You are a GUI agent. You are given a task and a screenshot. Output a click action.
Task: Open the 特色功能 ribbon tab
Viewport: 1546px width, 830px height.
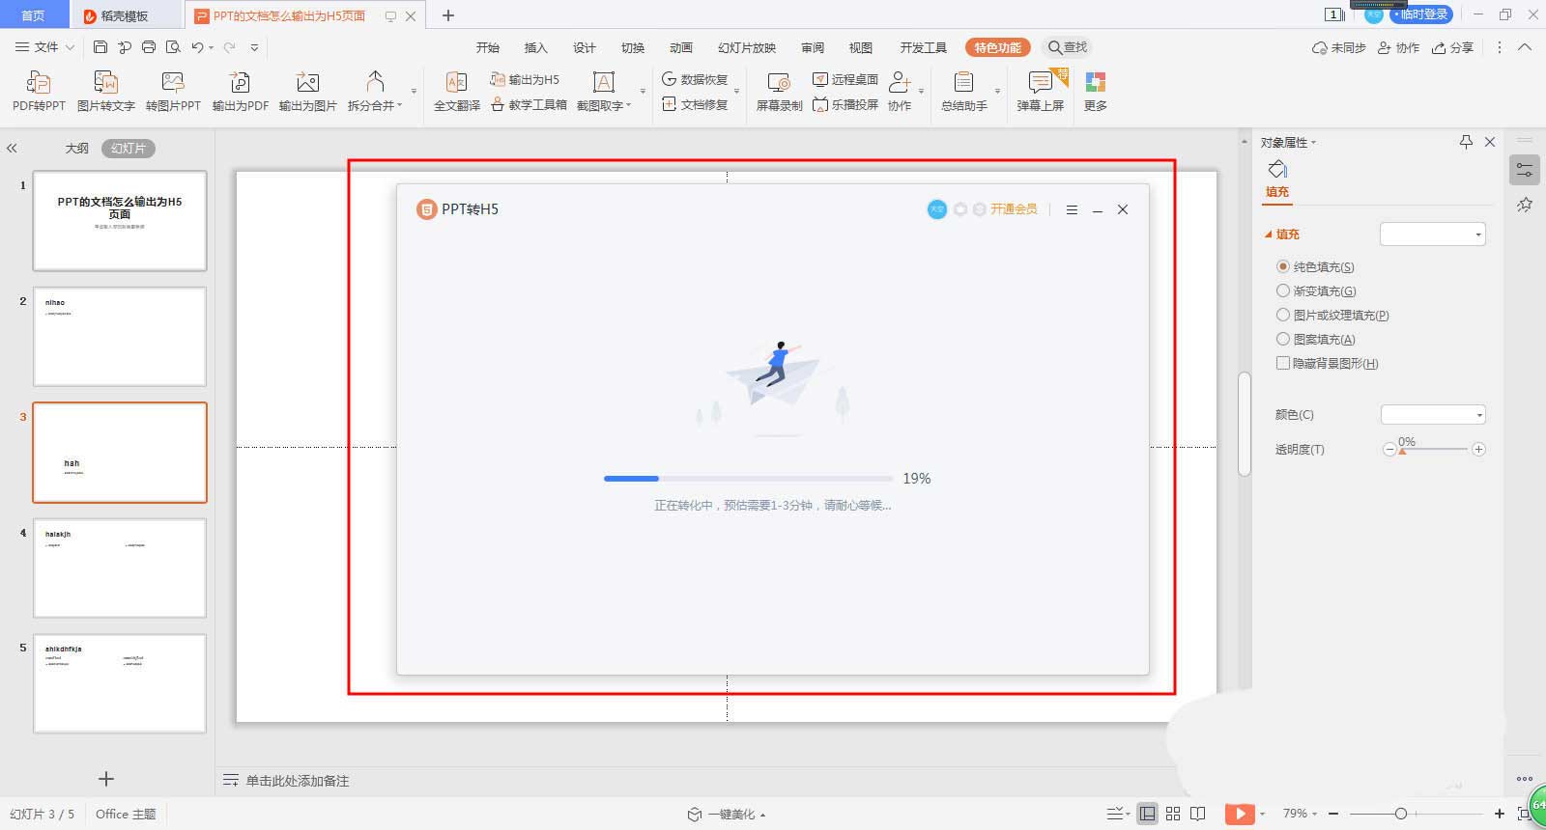[997, 47]
